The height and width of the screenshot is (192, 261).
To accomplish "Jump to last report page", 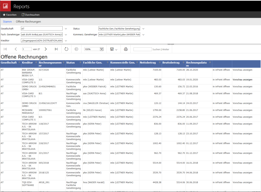I will coord(56,49).
